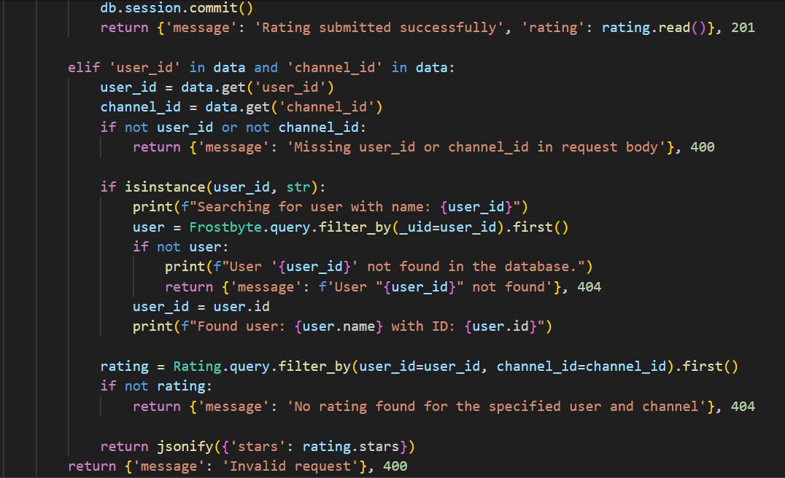This screenshot has width=785, height=478.
Task: Click the 'elif' keyword
Action: tap(84, 68)
